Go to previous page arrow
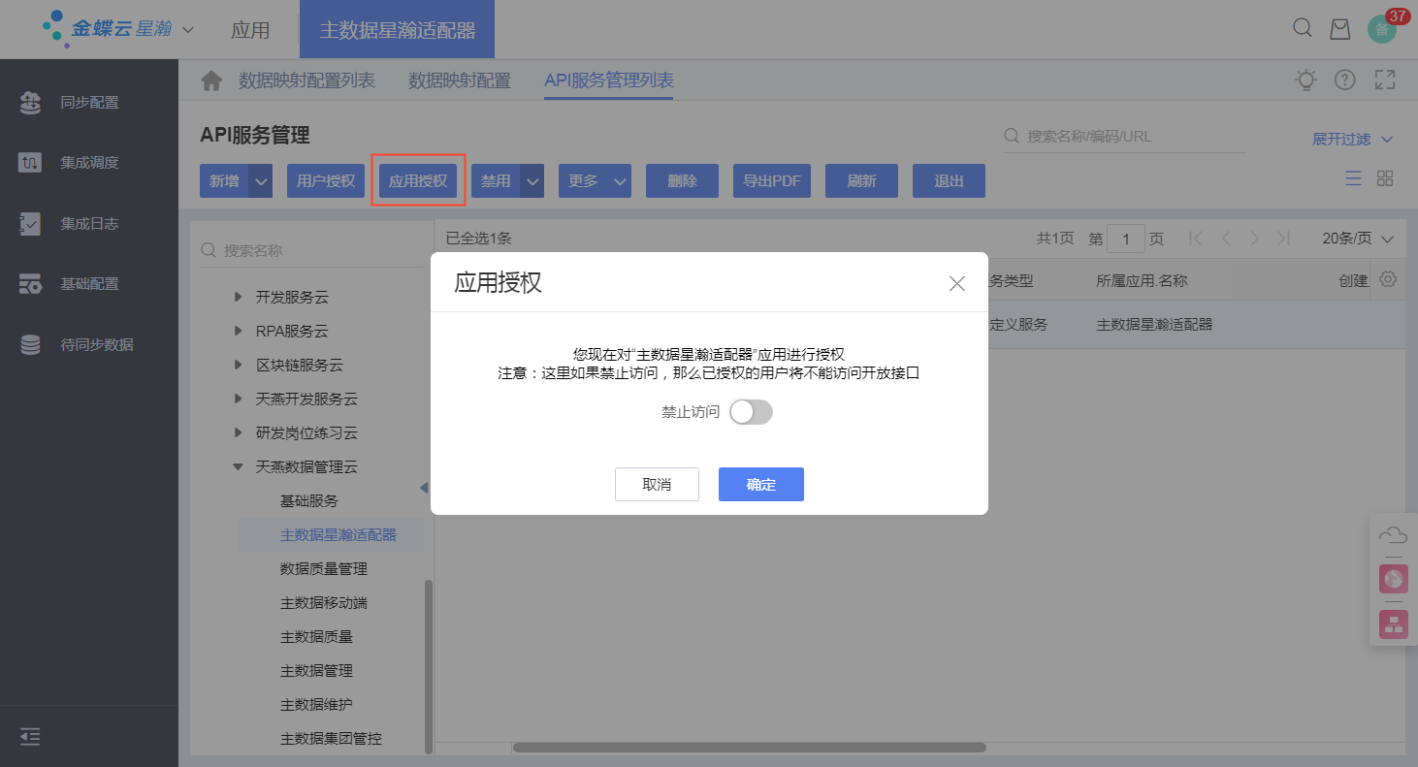 [x=1226, y=239]
